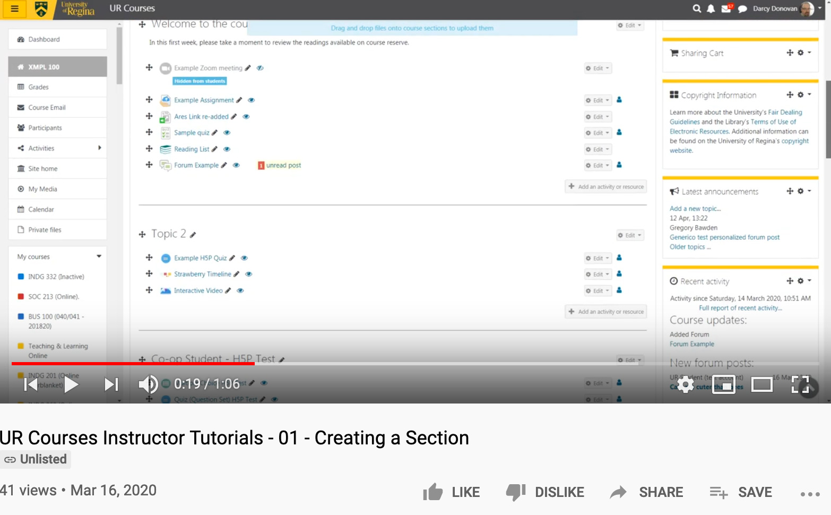Hide Example Assignment using eye icon

coord(252,100)
